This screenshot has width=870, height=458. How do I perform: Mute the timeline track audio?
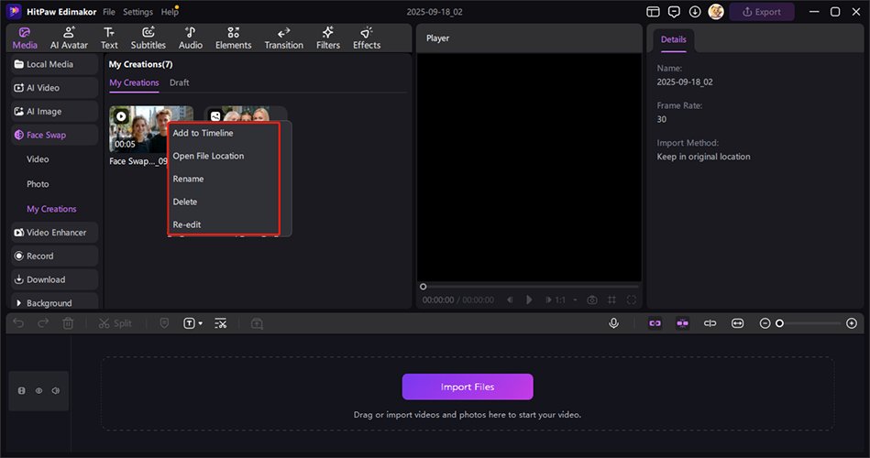pos(56,391)
